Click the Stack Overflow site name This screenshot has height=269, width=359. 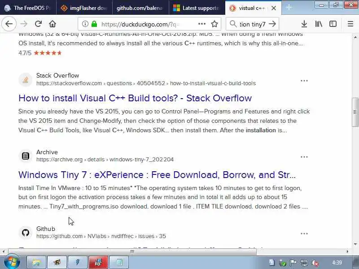(x=57, y=75)
